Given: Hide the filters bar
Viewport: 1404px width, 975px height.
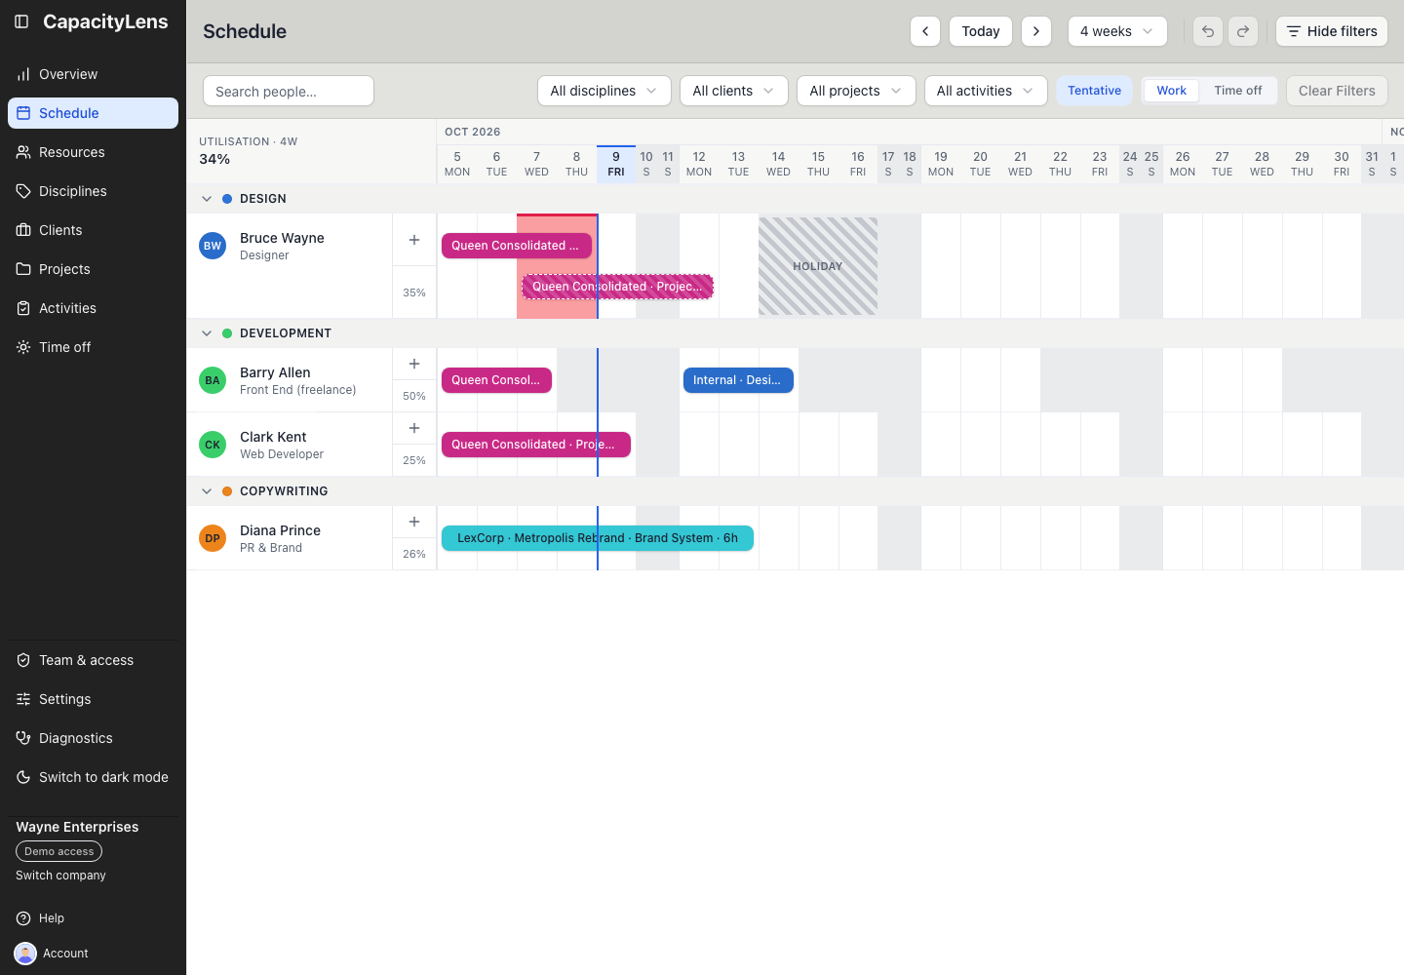Looking at the screenshot, I should pos(1332,31).
